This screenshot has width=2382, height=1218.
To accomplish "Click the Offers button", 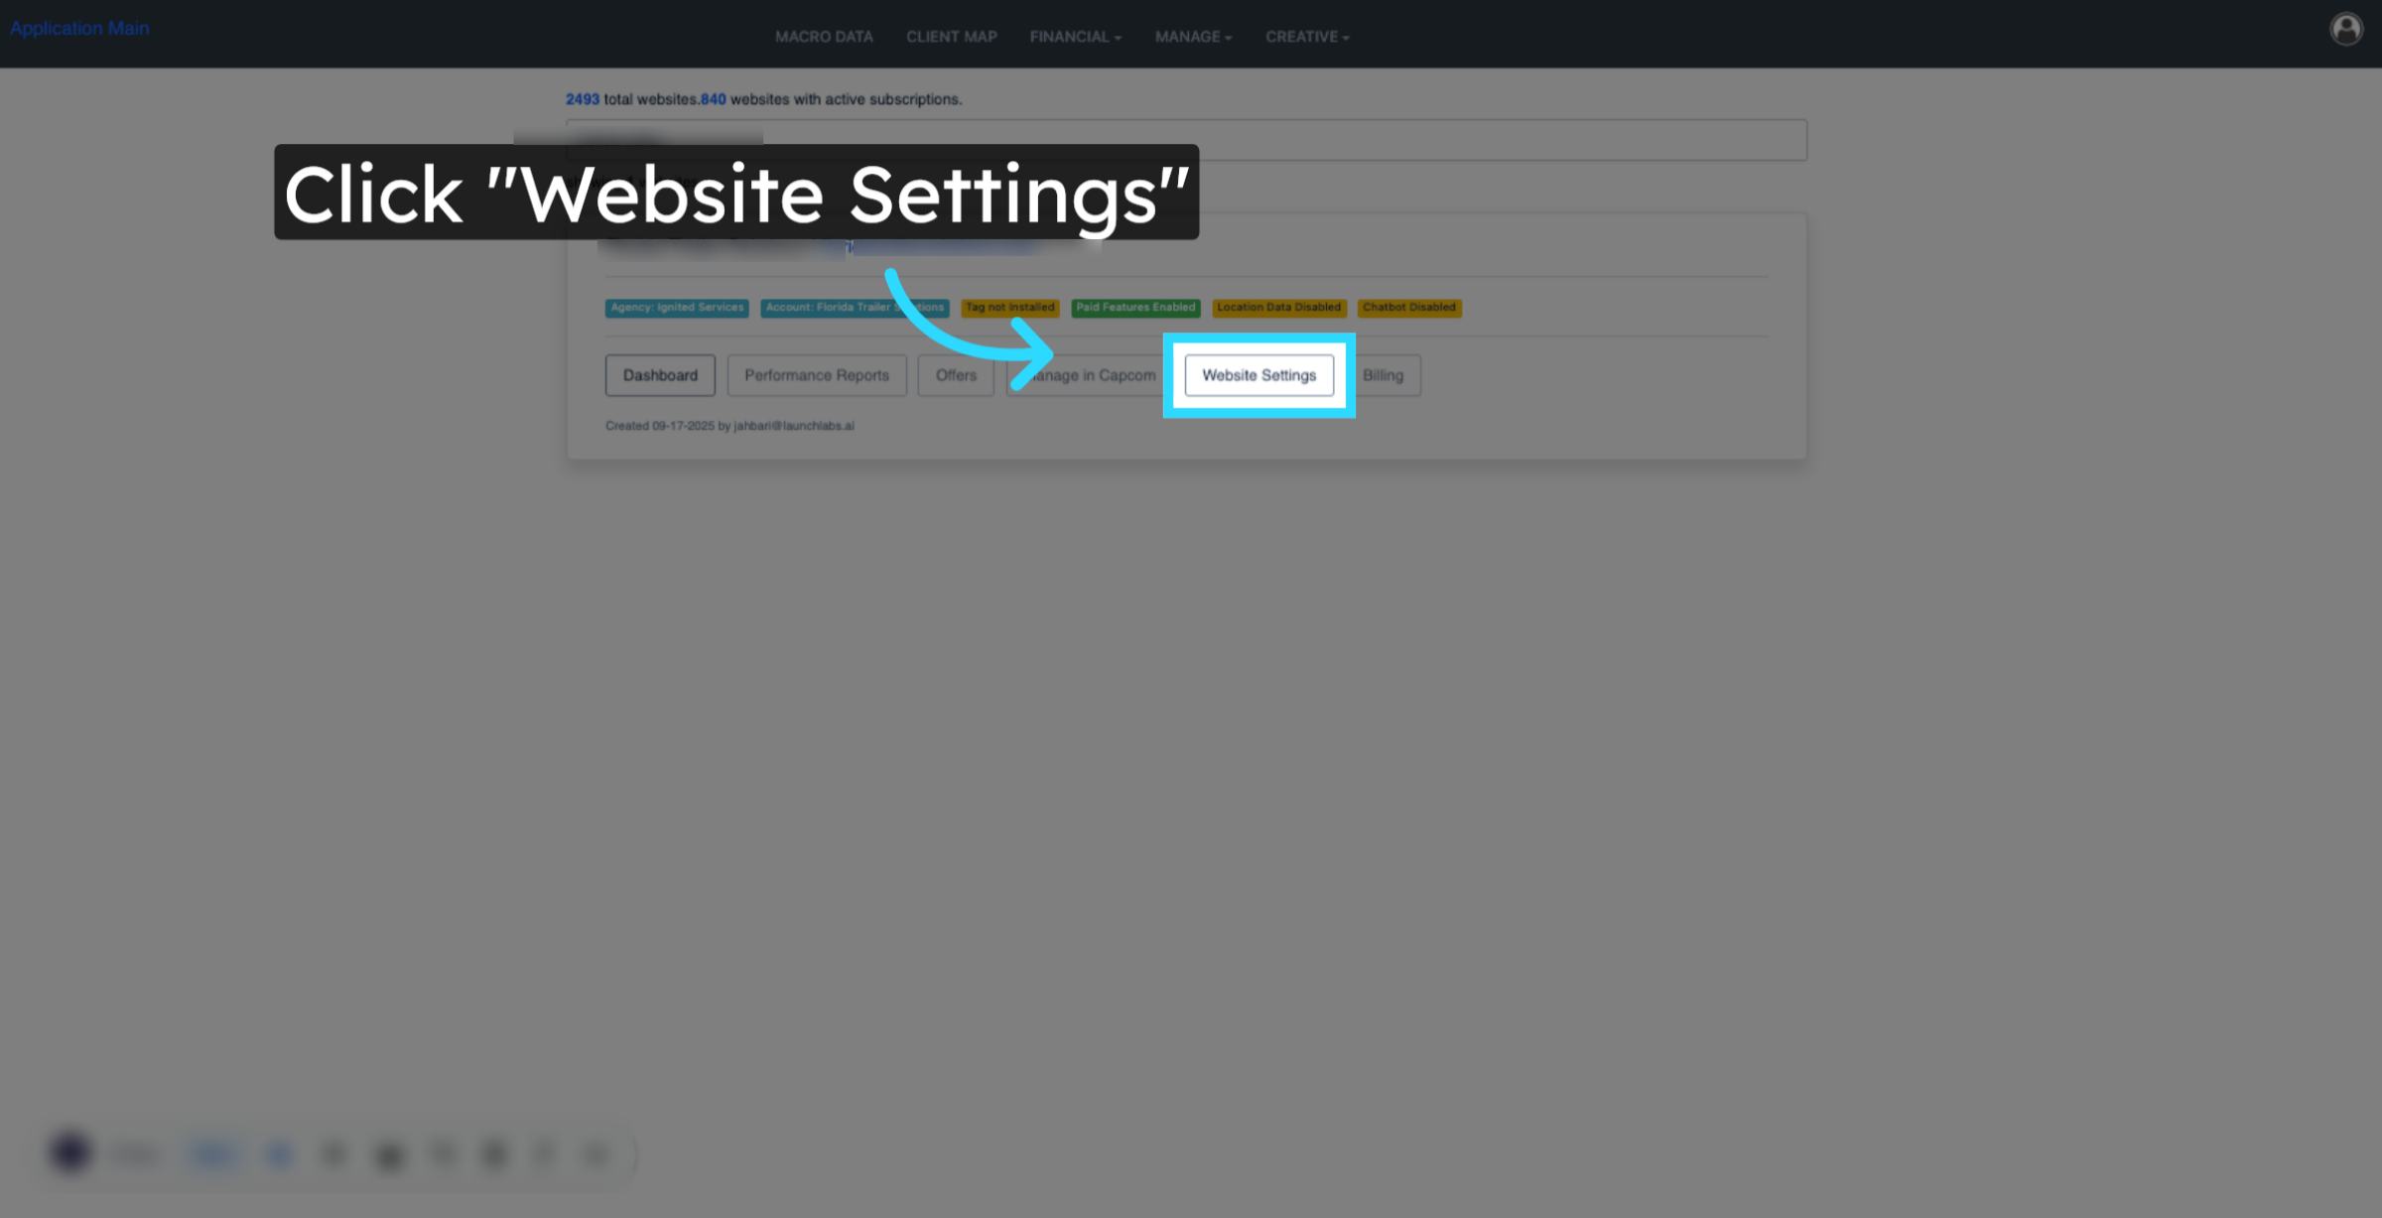I will pos(956,375).
